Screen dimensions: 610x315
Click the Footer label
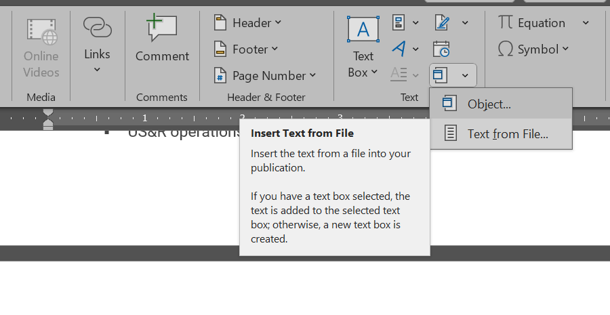pos(250,49)
